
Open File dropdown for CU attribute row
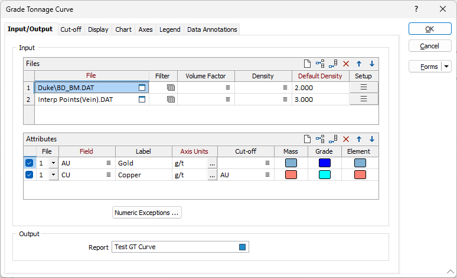point(53,175)
